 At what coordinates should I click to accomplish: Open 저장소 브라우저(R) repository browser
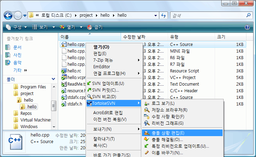(169, 110)
